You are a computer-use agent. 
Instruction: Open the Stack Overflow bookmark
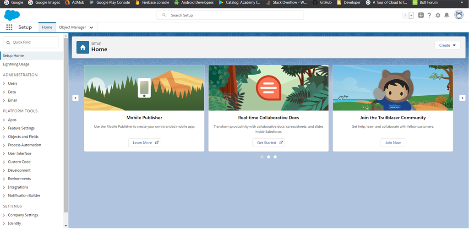tap(286, 2)
